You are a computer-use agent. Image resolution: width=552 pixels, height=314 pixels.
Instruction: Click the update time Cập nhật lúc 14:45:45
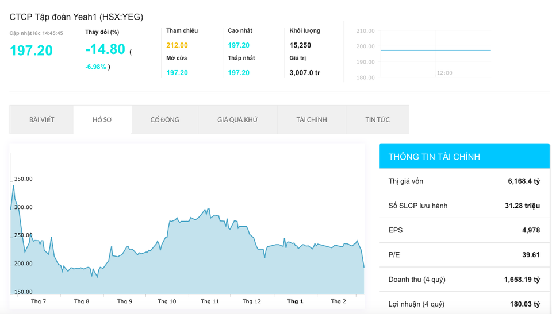pyautogui.click(x=36, y=33)
